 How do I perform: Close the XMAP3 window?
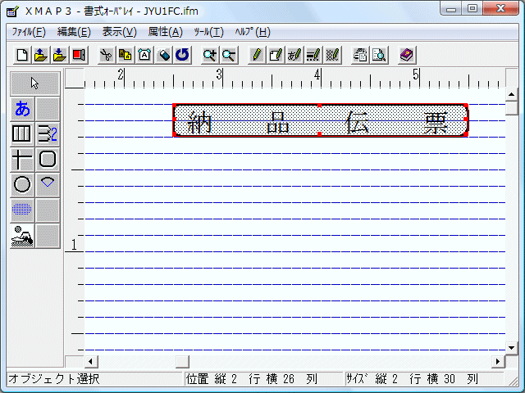tap(501, 9)
